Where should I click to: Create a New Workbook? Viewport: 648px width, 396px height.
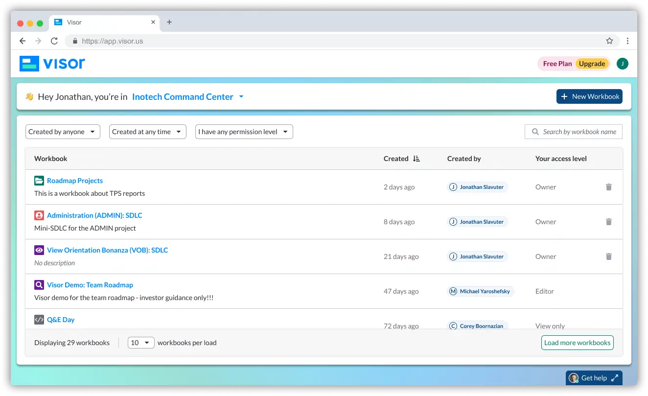[589, 96]
